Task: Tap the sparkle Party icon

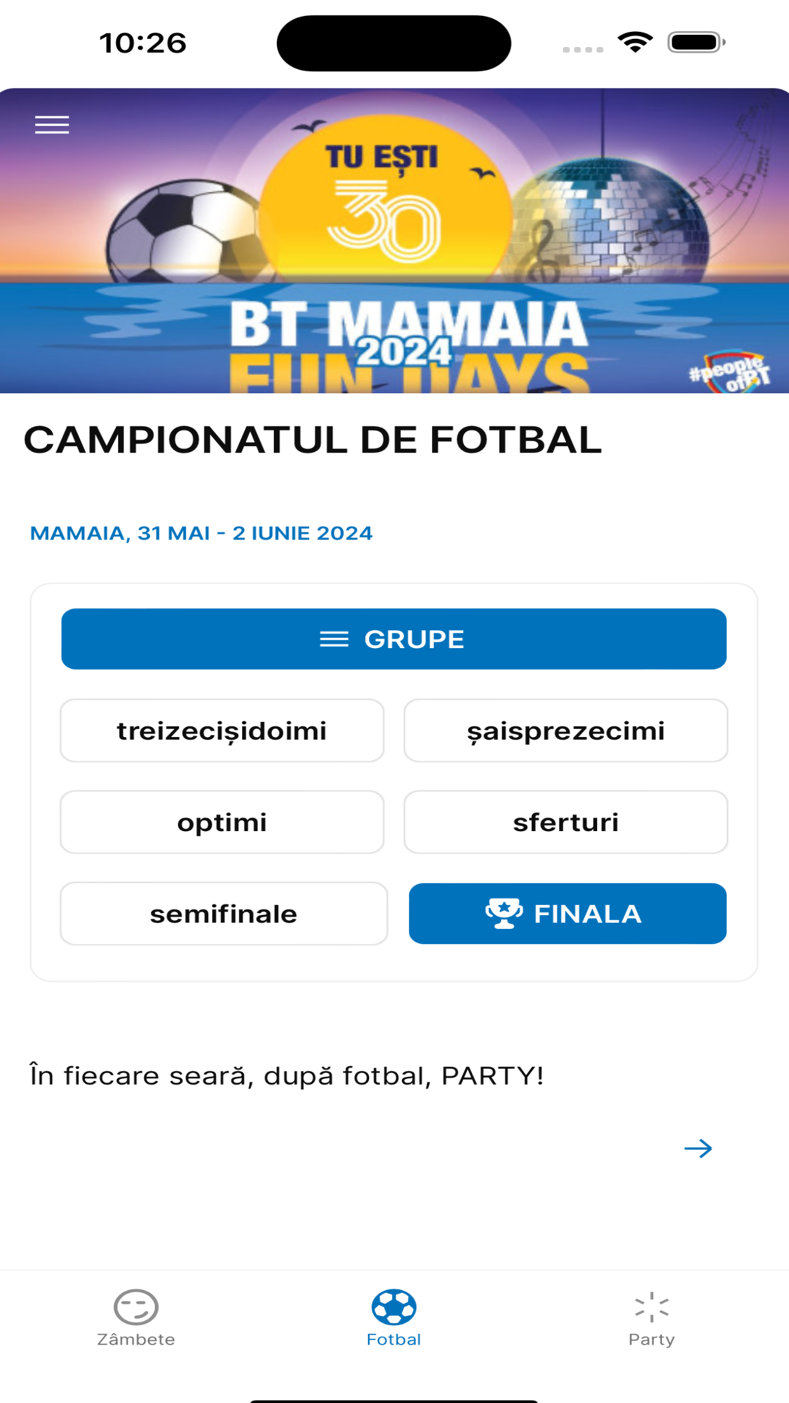Action: [x=652, y=1307]
